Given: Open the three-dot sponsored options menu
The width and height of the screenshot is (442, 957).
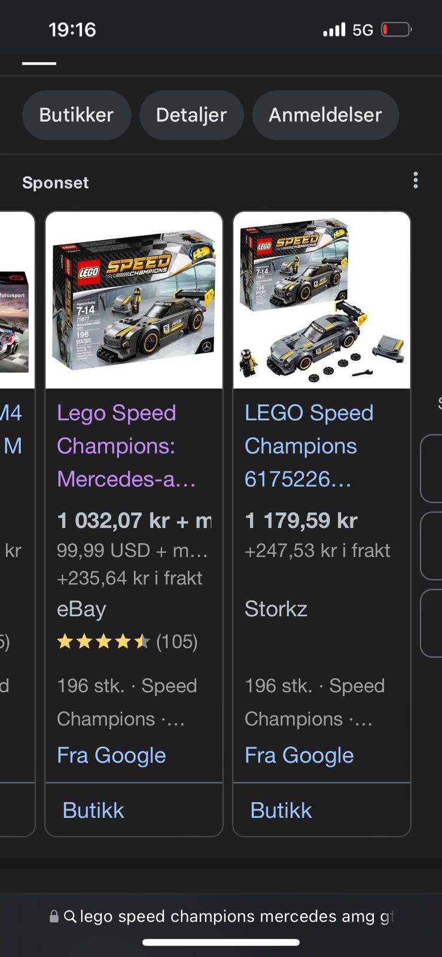Looking at the screenshot, I should coord(415,181).
